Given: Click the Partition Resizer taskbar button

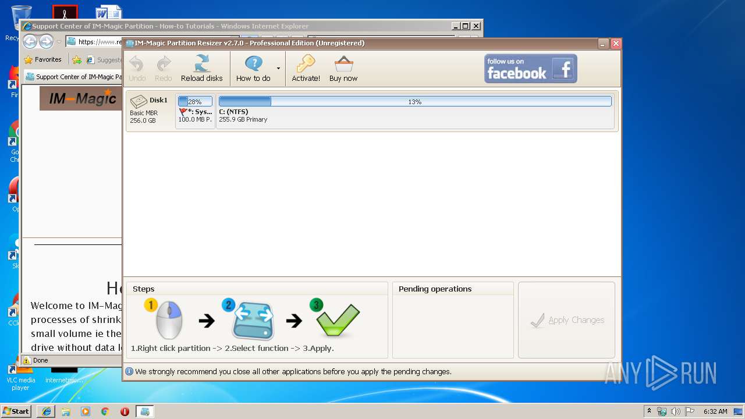Looking at the screenshot, I should [x=145, y=411].
